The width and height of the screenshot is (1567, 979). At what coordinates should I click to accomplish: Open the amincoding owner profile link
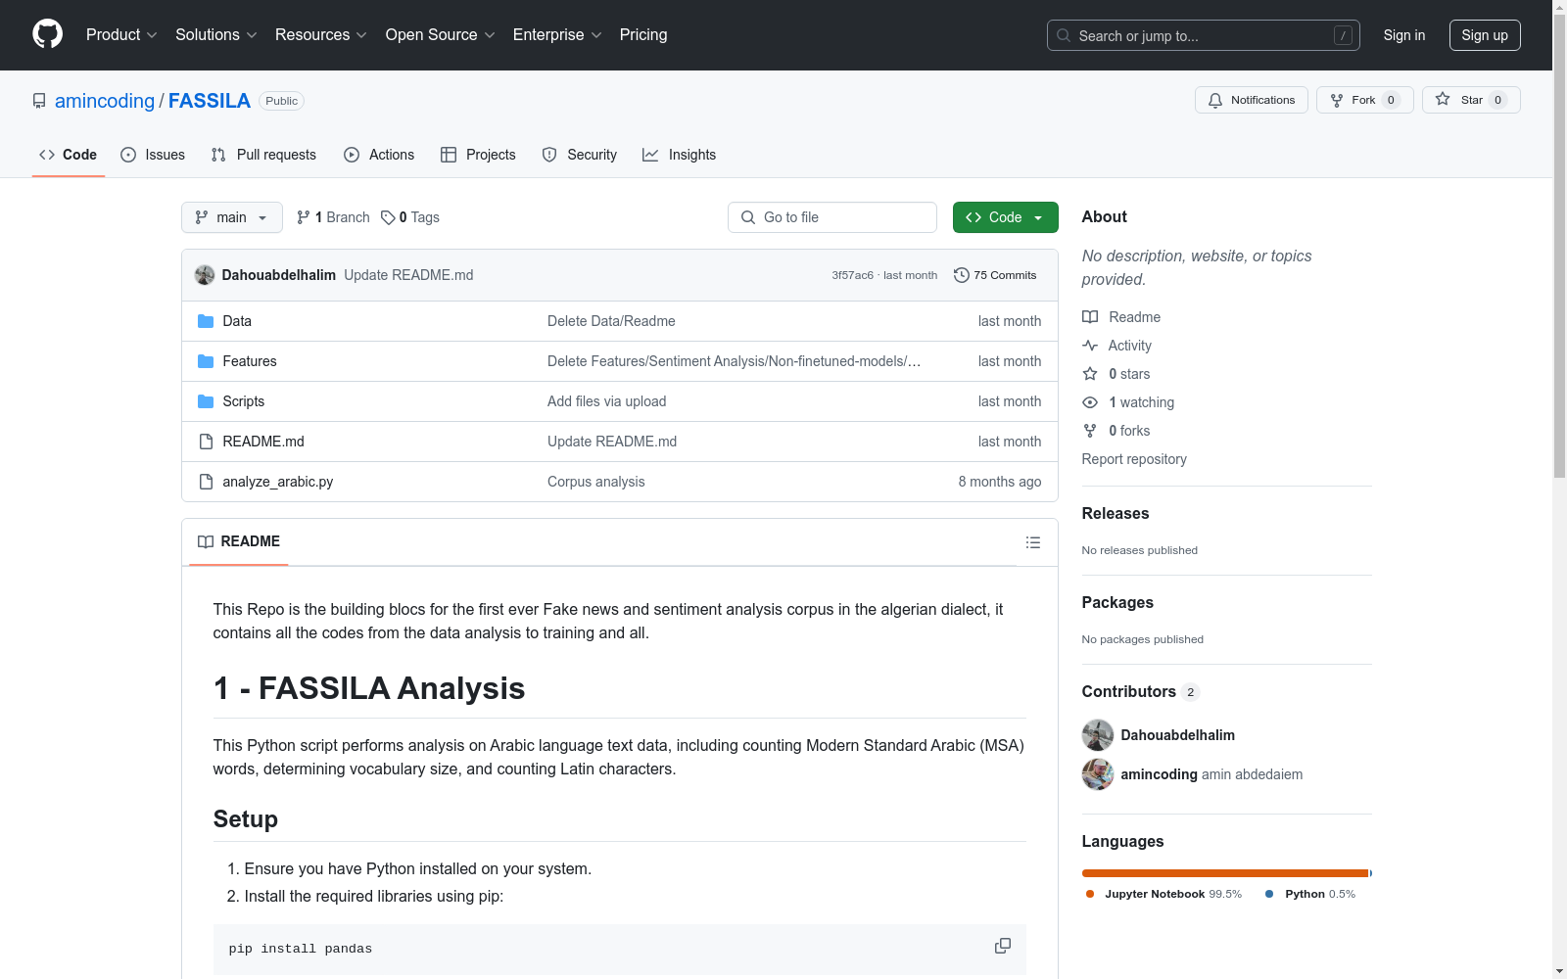point(105,101)
